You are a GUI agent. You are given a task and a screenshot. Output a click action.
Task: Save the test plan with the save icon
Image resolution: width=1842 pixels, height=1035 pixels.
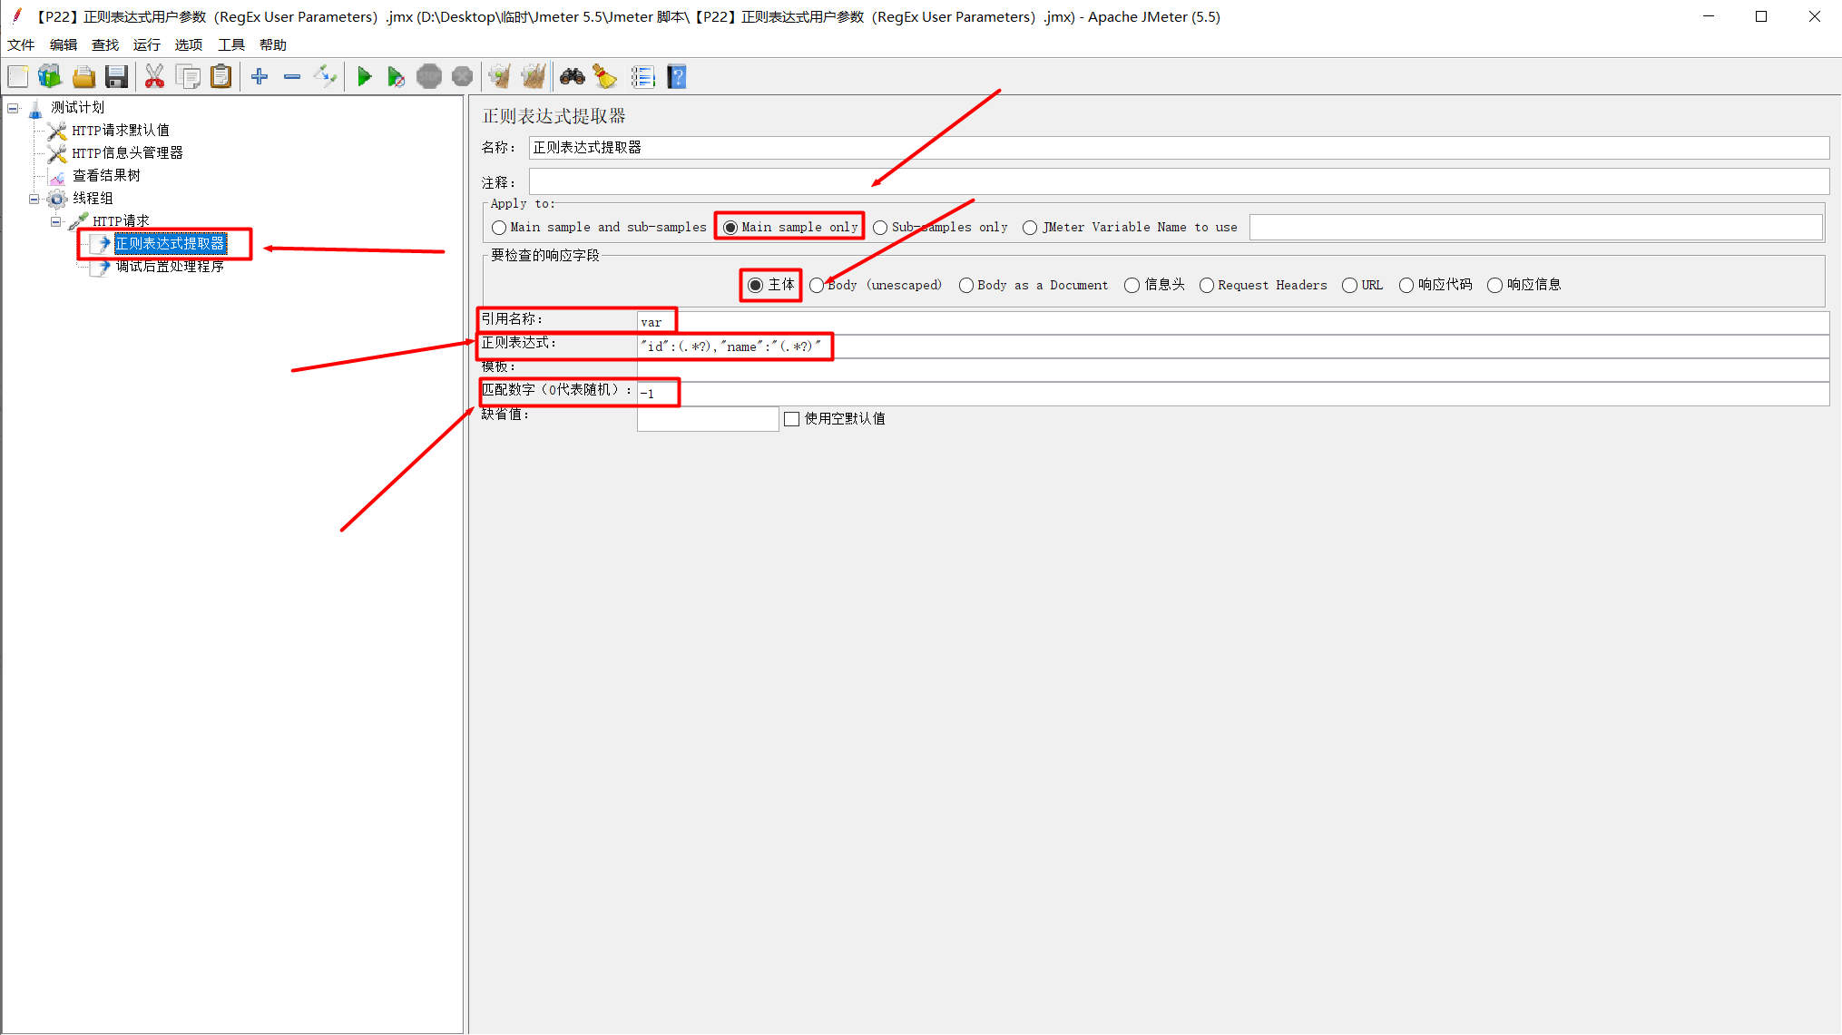coord(116,76)
